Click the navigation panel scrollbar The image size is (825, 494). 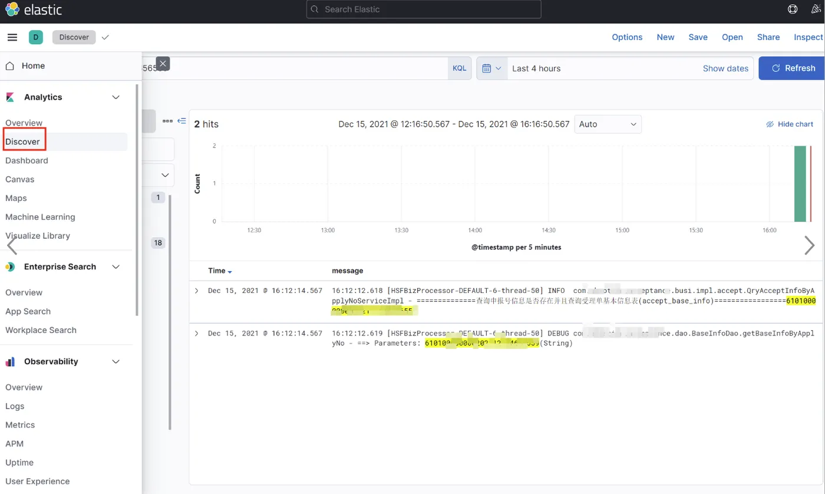point(137,200)
